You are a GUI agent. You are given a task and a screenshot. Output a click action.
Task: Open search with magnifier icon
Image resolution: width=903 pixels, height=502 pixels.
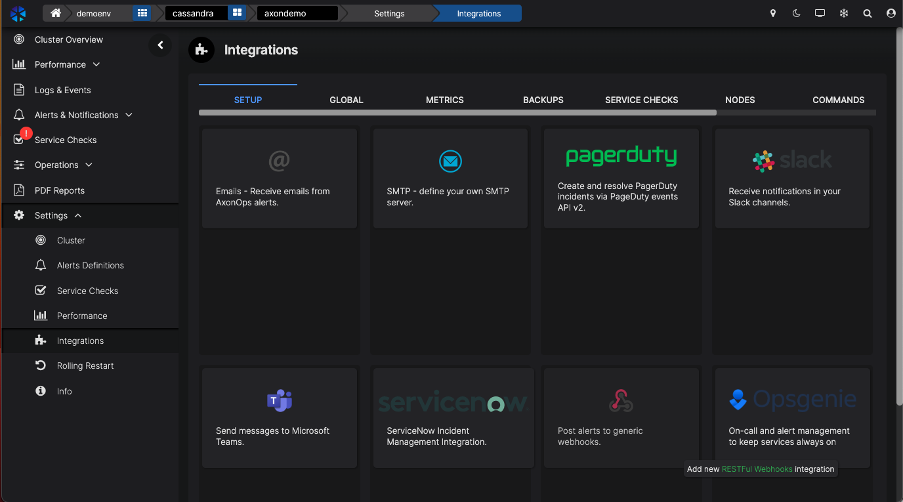[868, 13]
